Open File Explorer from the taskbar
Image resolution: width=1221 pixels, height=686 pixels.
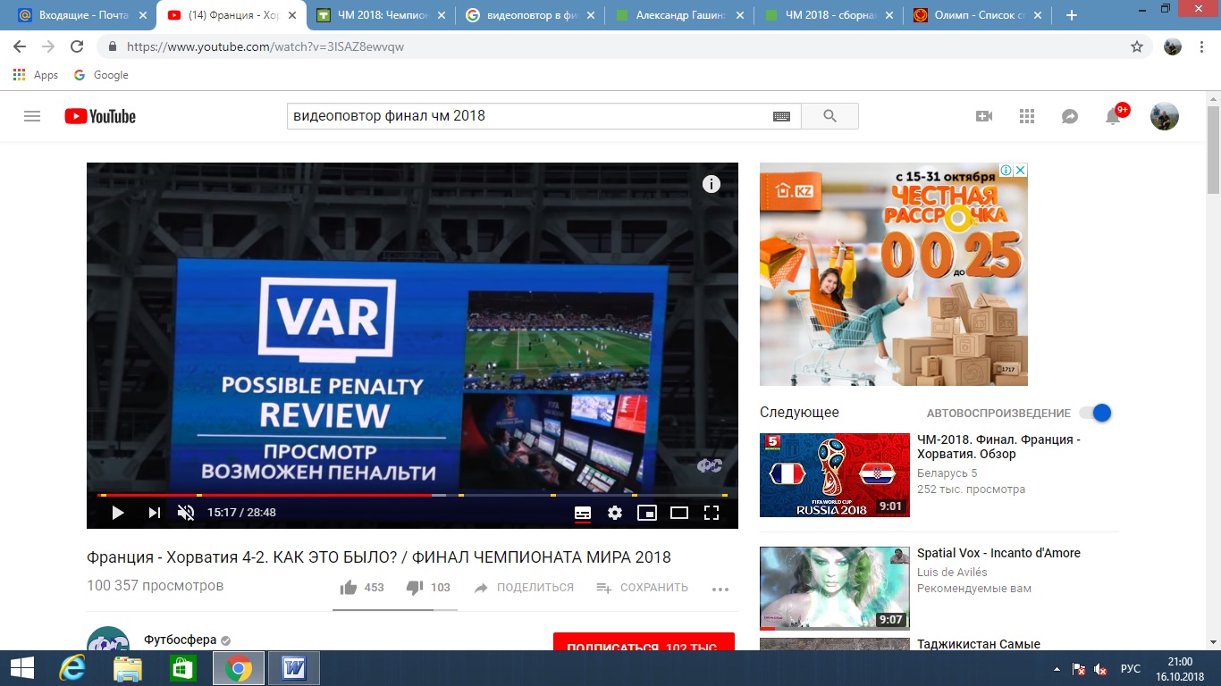128,668
